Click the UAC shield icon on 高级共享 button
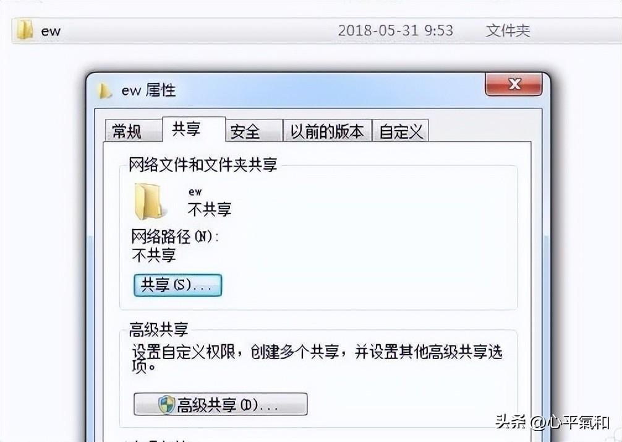622x442 pixels. pos(166,405)
